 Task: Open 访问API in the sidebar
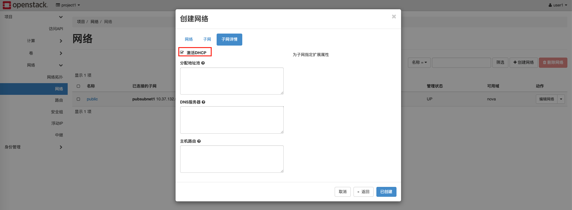(56, 29)
